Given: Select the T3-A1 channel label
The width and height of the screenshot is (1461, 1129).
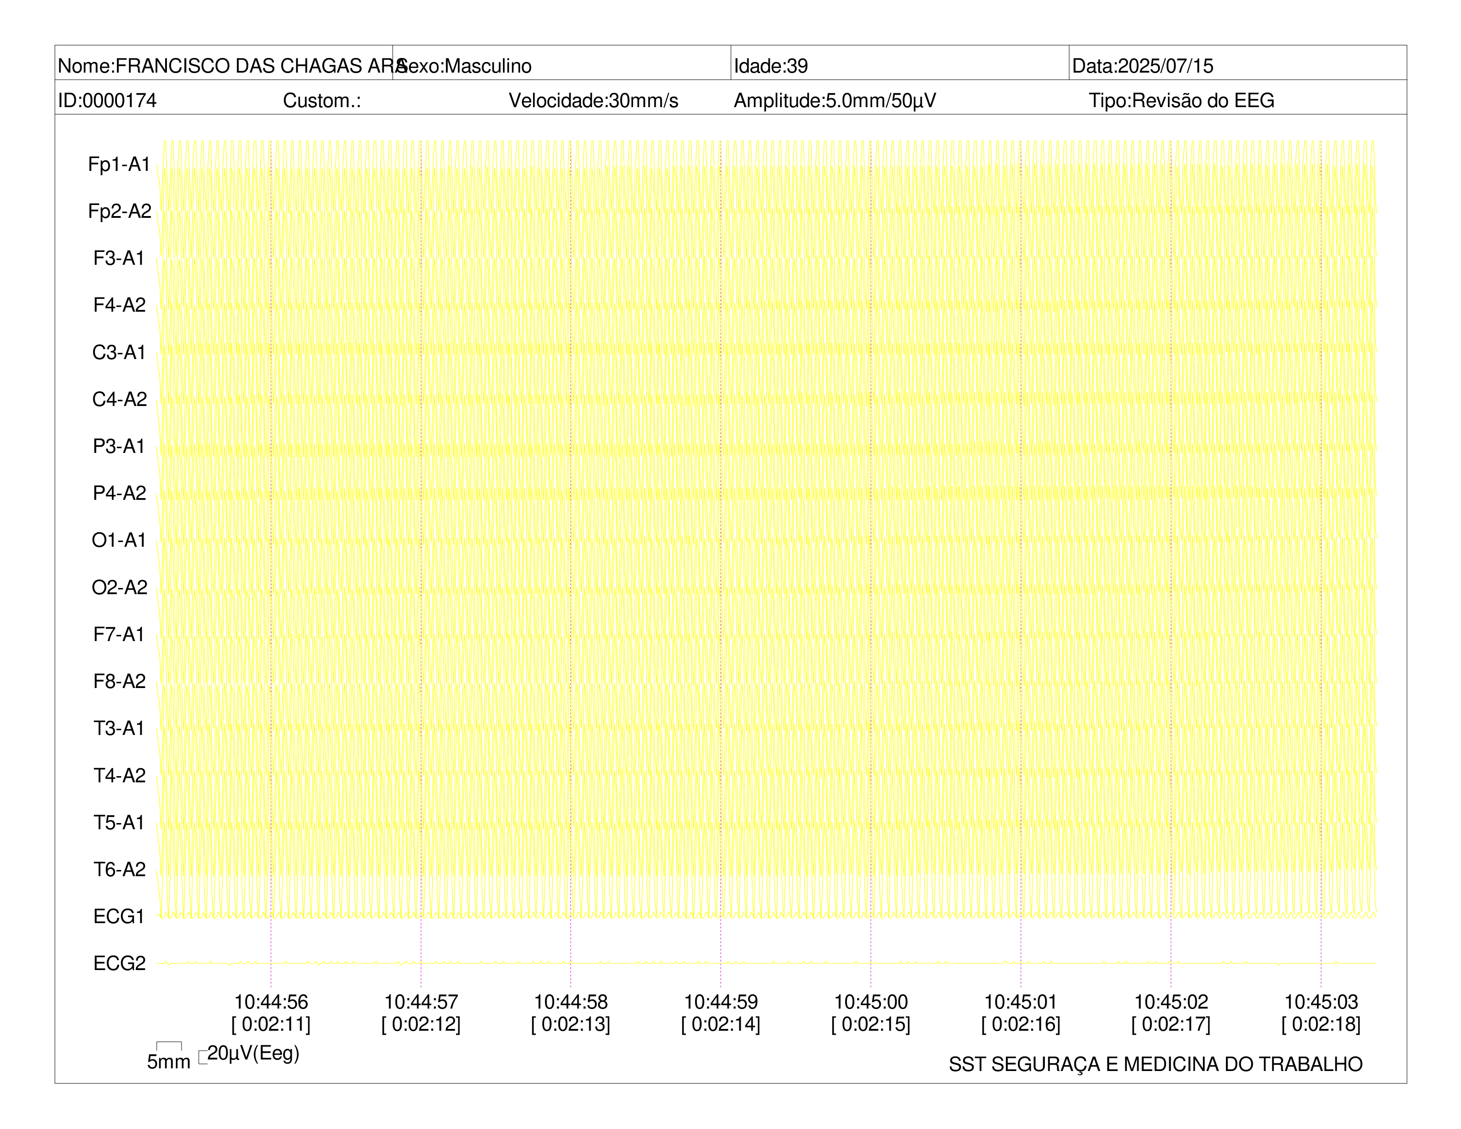Looking at the screenshot, I should (x=119, y=728).
